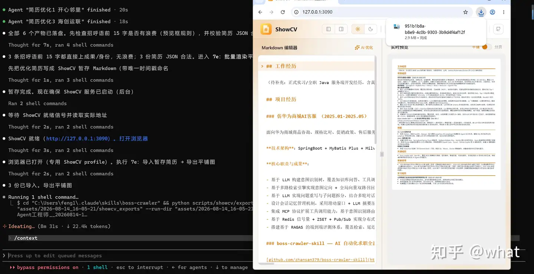Screen dimensions: 534x274
Task: Open downloaded file 951b1b8a-b8e9-4c0b
Action: coord(435,29)
